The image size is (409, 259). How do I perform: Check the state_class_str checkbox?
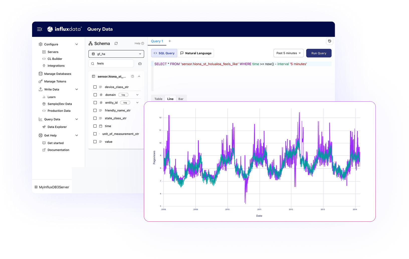(x=95, y=118)
